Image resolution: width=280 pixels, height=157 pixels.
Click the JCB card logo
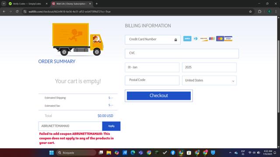[x=212, y=39]
